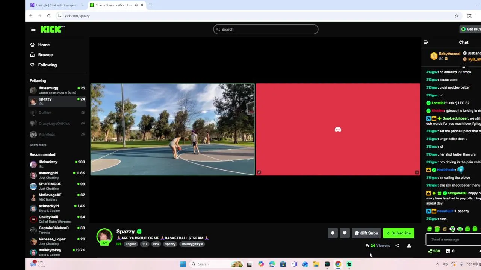The width and height of the screenshot is (481, 270).
Task: Mute the Spazzy Stream tab audio icon
Action: pos(136,5)
